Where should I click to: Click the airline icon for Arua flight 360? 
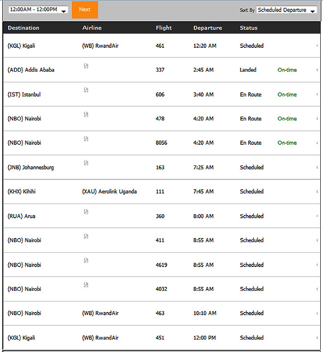click(86, 212)
